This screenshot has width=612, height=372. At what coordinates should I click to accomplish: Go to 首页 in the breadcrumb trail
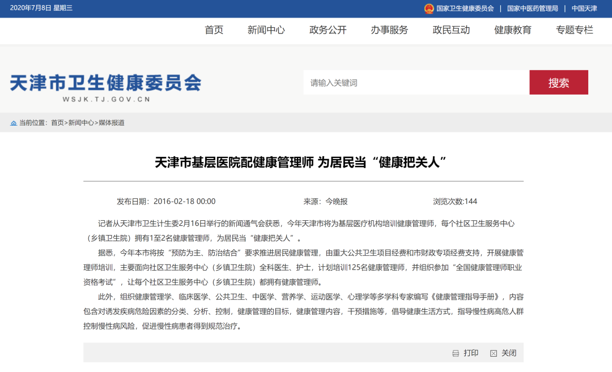pyautogui.click(x=57, y=123)
